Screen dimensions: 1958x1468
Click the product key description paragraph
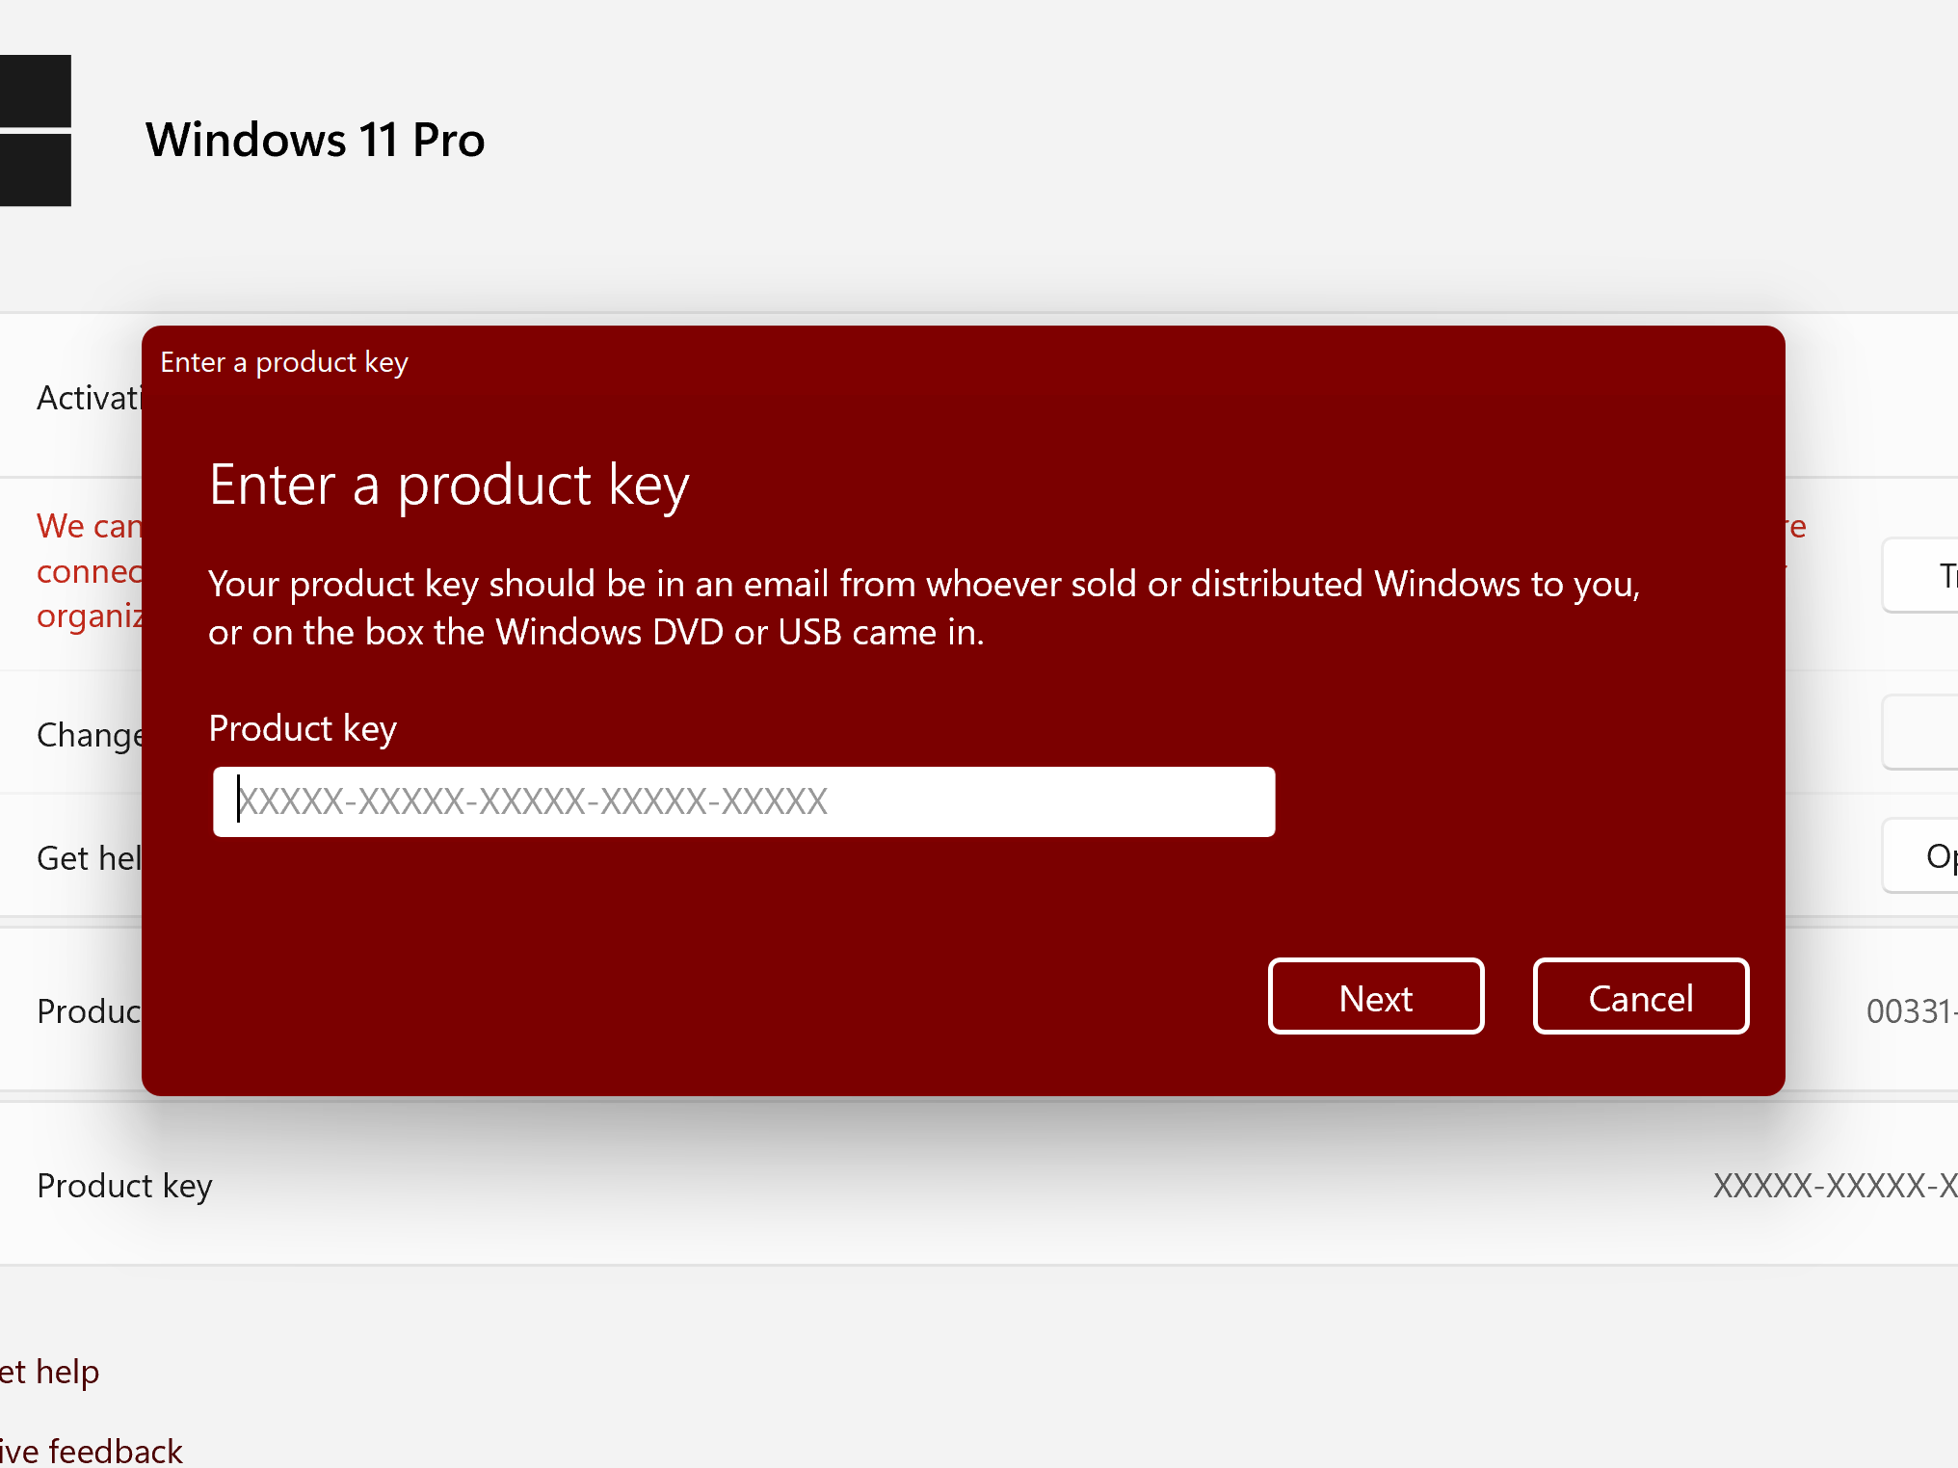923,608
